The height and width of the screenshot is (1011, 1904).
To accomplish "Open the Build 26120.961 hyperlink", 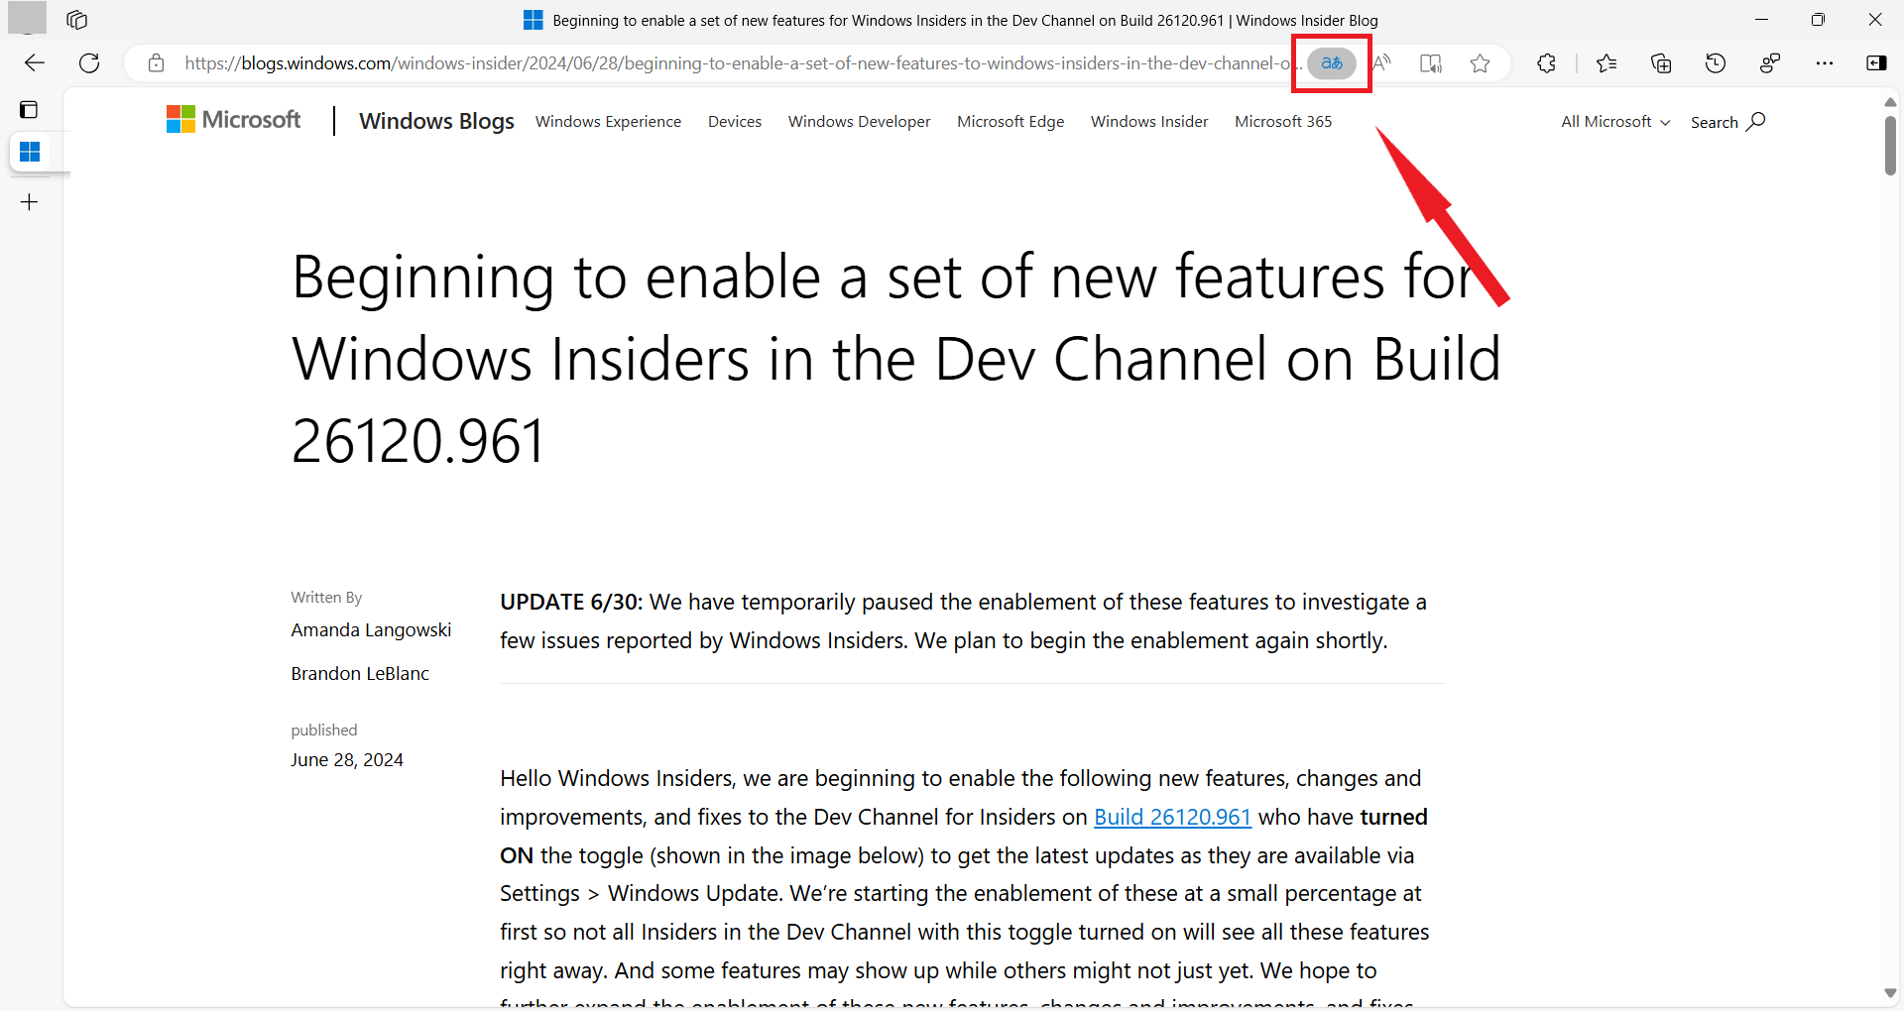I will pos(1172,817).
